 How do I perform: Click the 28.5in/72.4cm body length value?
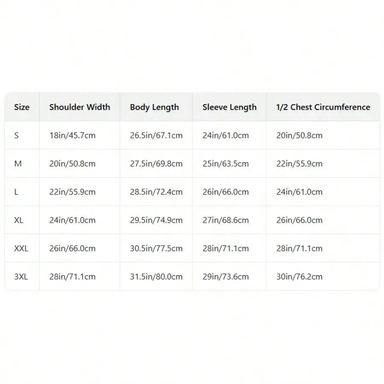[156, 192]
